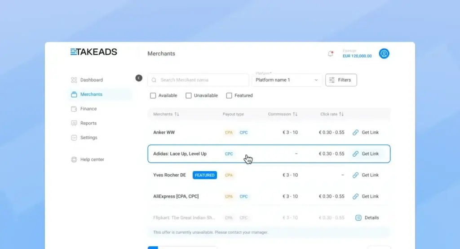This screenshot has width=460, height=249.
Task: Enable the Featured checkbox
Action: click(229, 96)
